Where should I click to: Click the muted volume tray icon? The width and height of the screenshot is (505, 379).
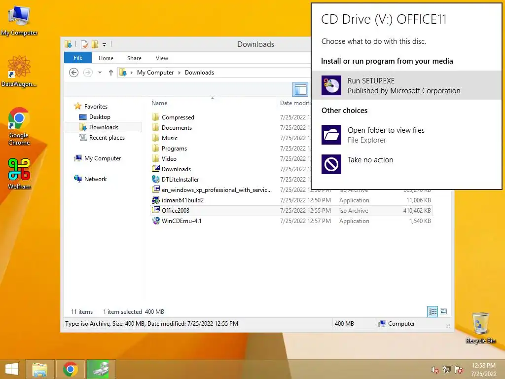click(x=434, y=370)
